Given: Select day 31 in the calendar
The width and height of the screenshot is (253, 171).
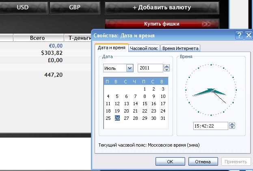Looking at the screenshot, I should [163, 118].
